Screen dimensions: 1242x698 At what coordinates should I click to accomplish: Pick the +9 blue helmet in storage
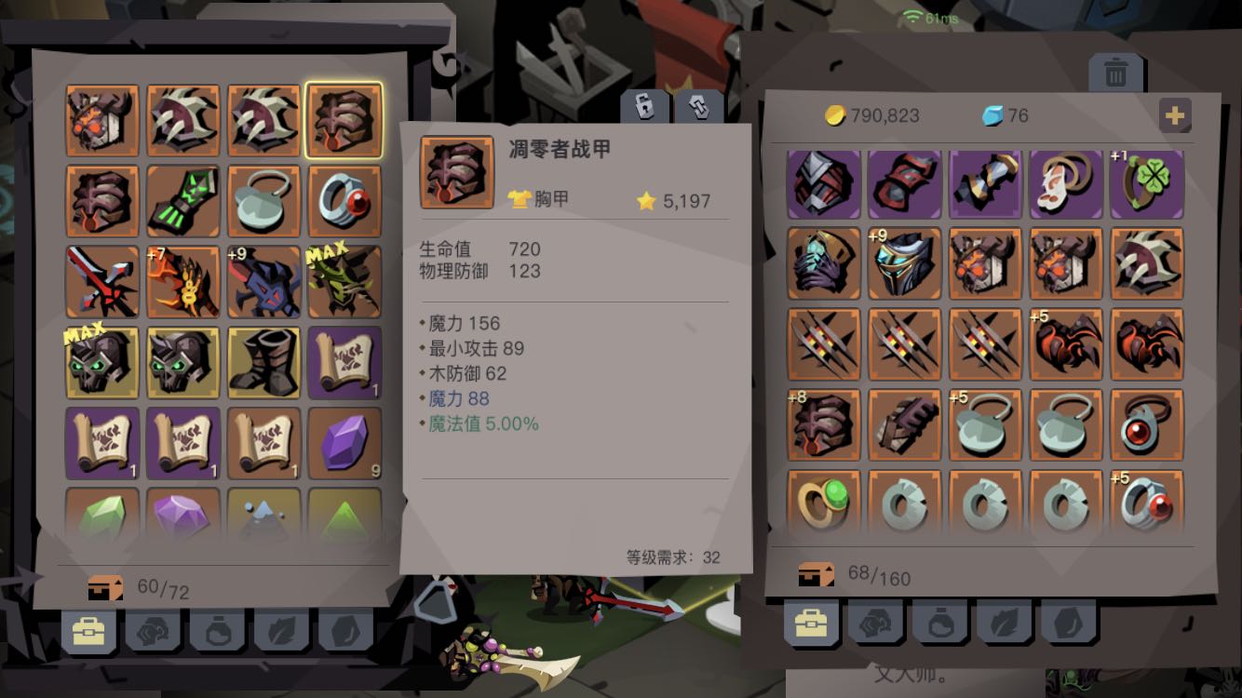click(904, 263)
